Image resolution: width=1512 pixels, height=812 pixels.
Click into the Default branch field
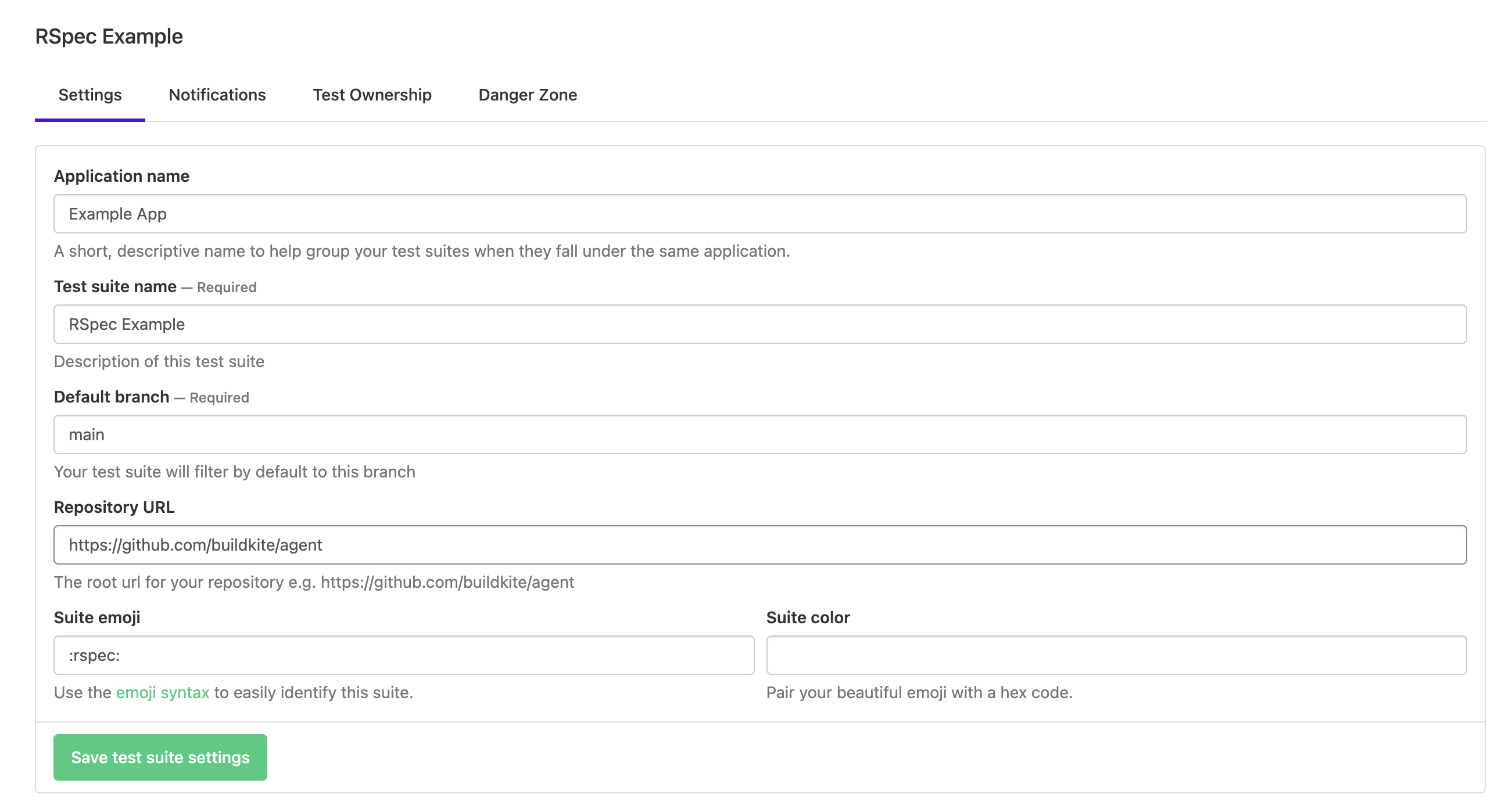pyautogui.click(x=760, y=434)
